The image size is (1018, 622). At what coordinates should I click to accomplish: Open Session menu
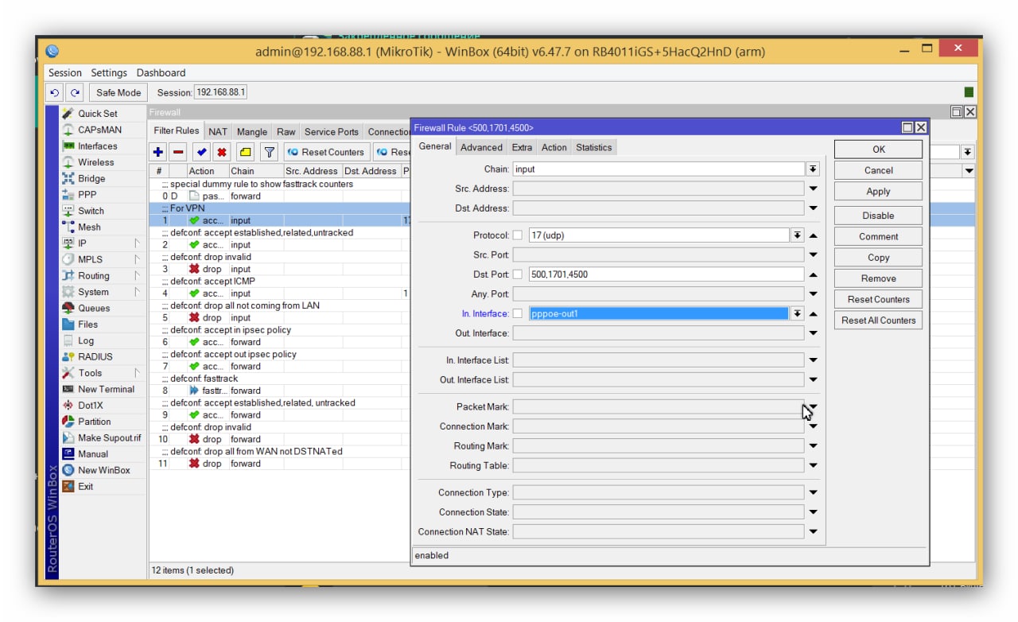coord(65,72)
